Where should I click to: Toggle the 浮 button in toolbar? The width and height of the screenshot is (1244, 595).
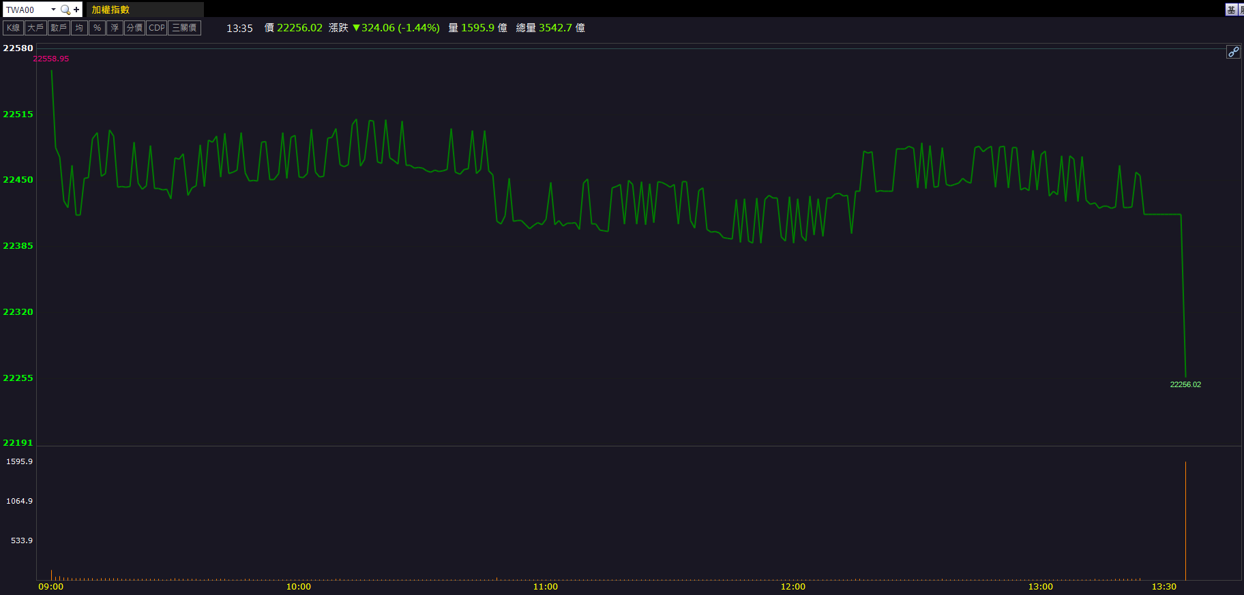coord(115,28)
